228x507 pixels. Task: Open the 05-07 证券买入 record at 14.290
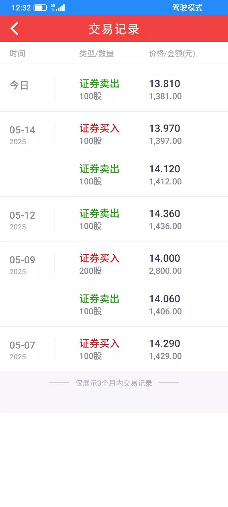tap(114, 349)
